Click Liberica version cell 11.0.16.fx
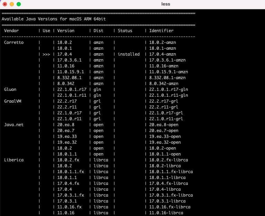Viewport: 265px width, 216px height. click(x=69, y=207)
